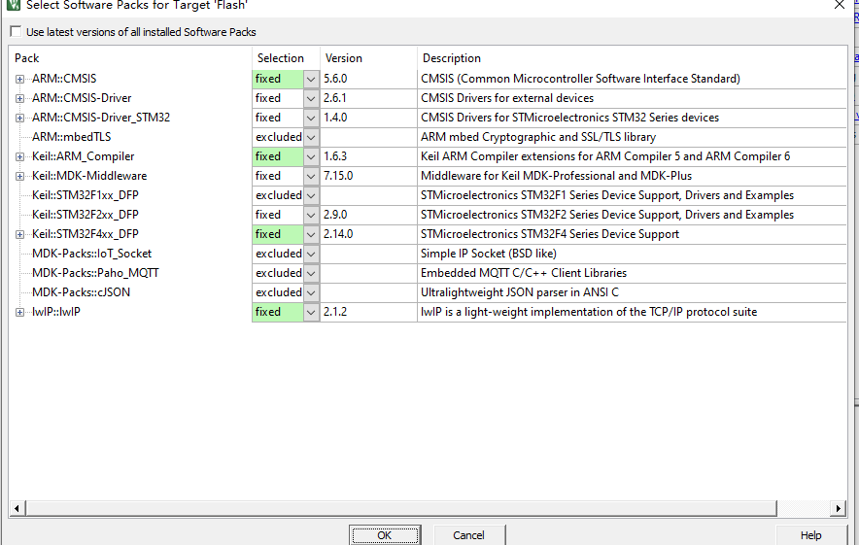Expand the Keil::STM32F4xx_DFP pack node
This screenshot has width=859, height=545.
pyautogui.click(x=19, y=234)
